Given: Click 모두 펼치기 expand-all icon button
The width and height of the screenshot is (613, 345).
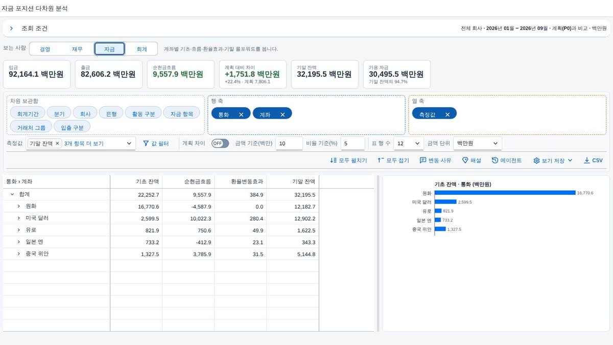Looking at the screenshot, I should pos(348,160).
